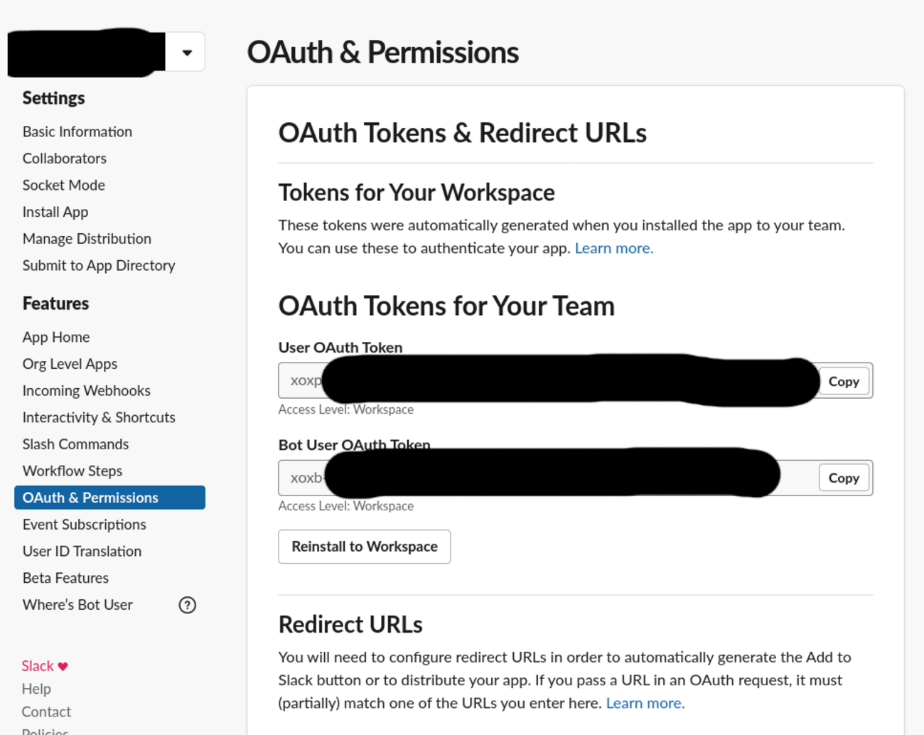This screenshot has width=924, height=735.
Task: Click the help question mark icon
Action: pyautogui.click(x=187, y=605)
